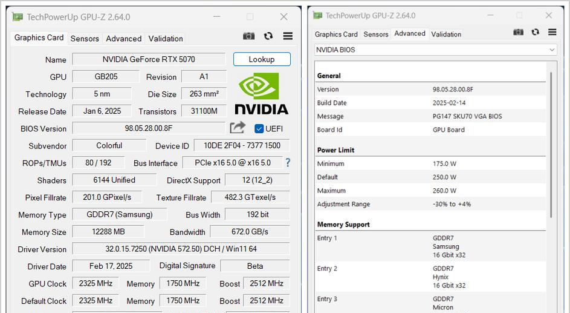The height and width of the screenshot is (313, 570).
Task: Click Subvendor field showing Colorful
Action: [109, 145]
